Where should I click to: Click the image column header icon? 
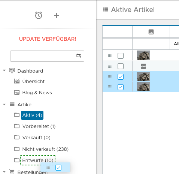point(151,32)
